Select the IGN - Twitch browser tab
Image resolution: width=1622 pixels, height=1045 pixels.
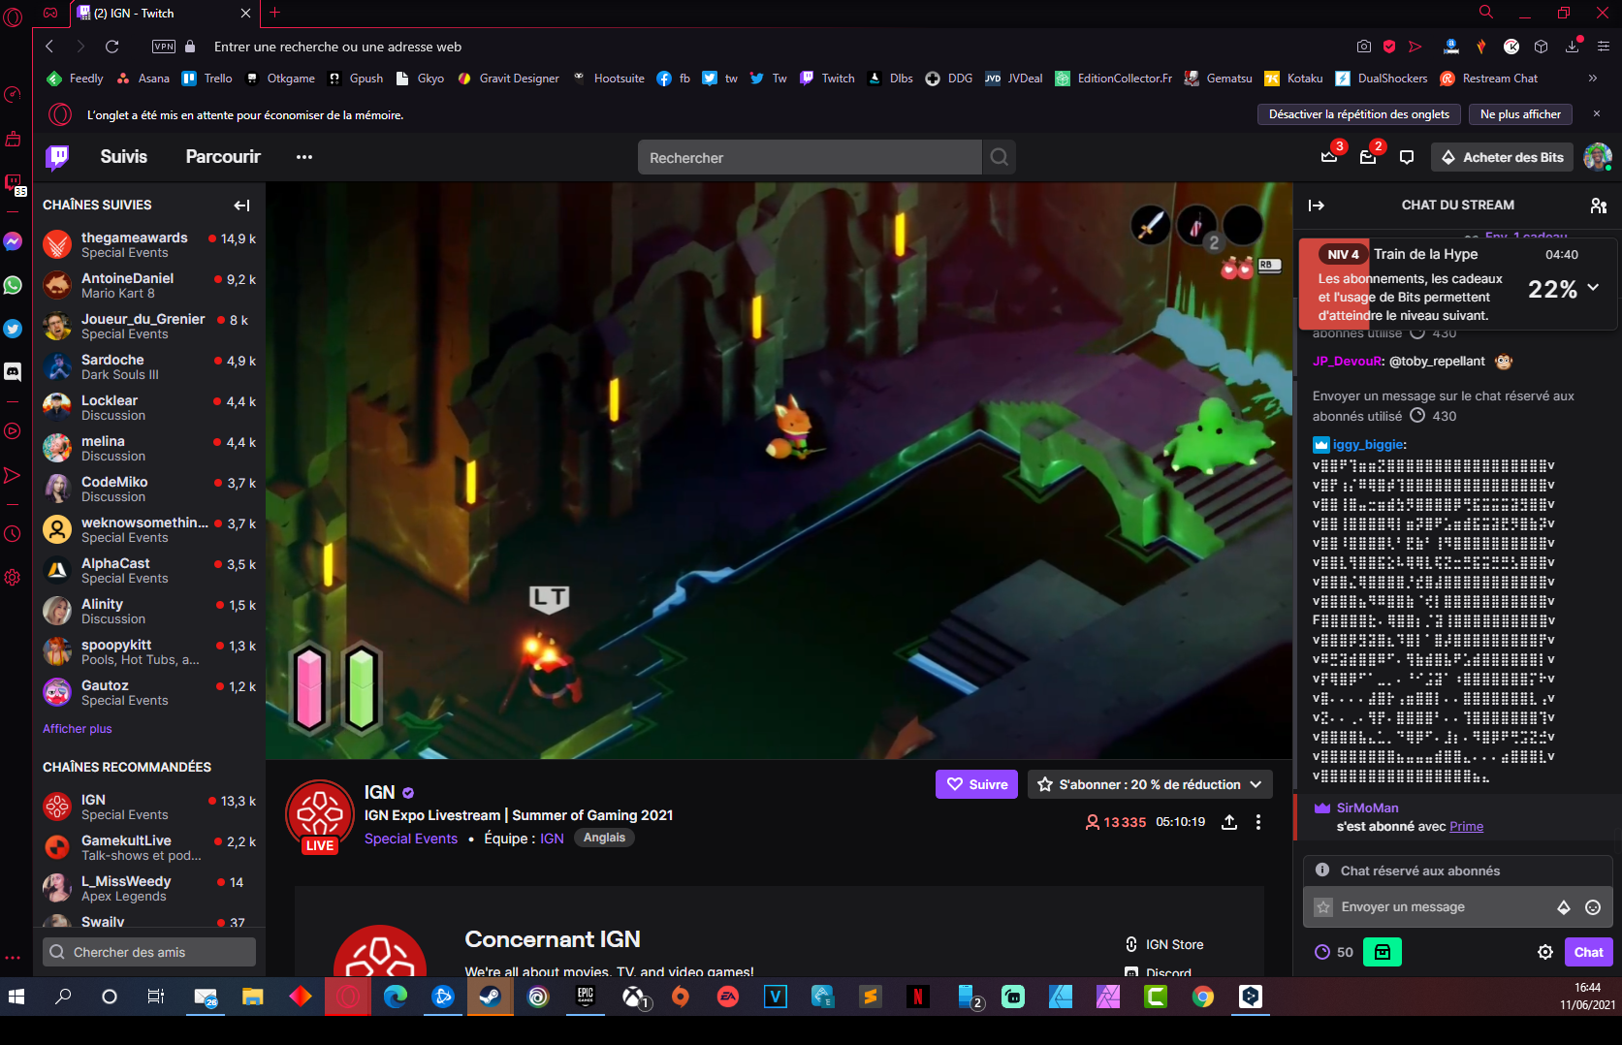pos(164,14)
